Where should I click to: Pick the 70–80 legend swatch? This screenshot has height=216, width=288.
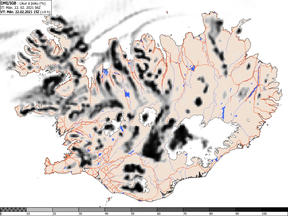coord(196,210)
